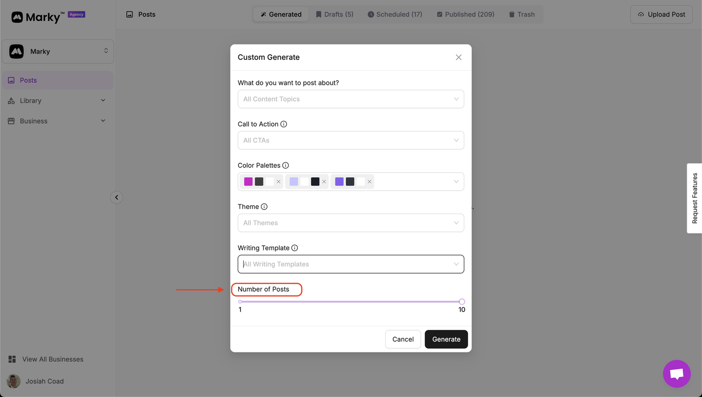Collapse the sidebar with the arrow button
Viewport: 702px width, 397px height.
[117, 197]
